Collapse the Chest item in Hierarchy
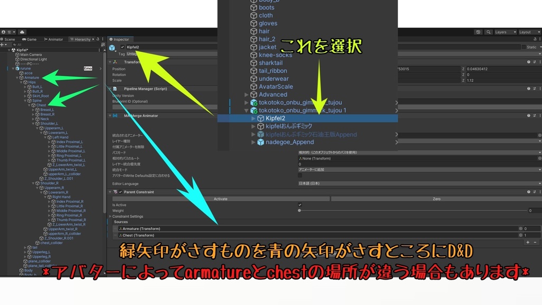 (x=29, y=105)
